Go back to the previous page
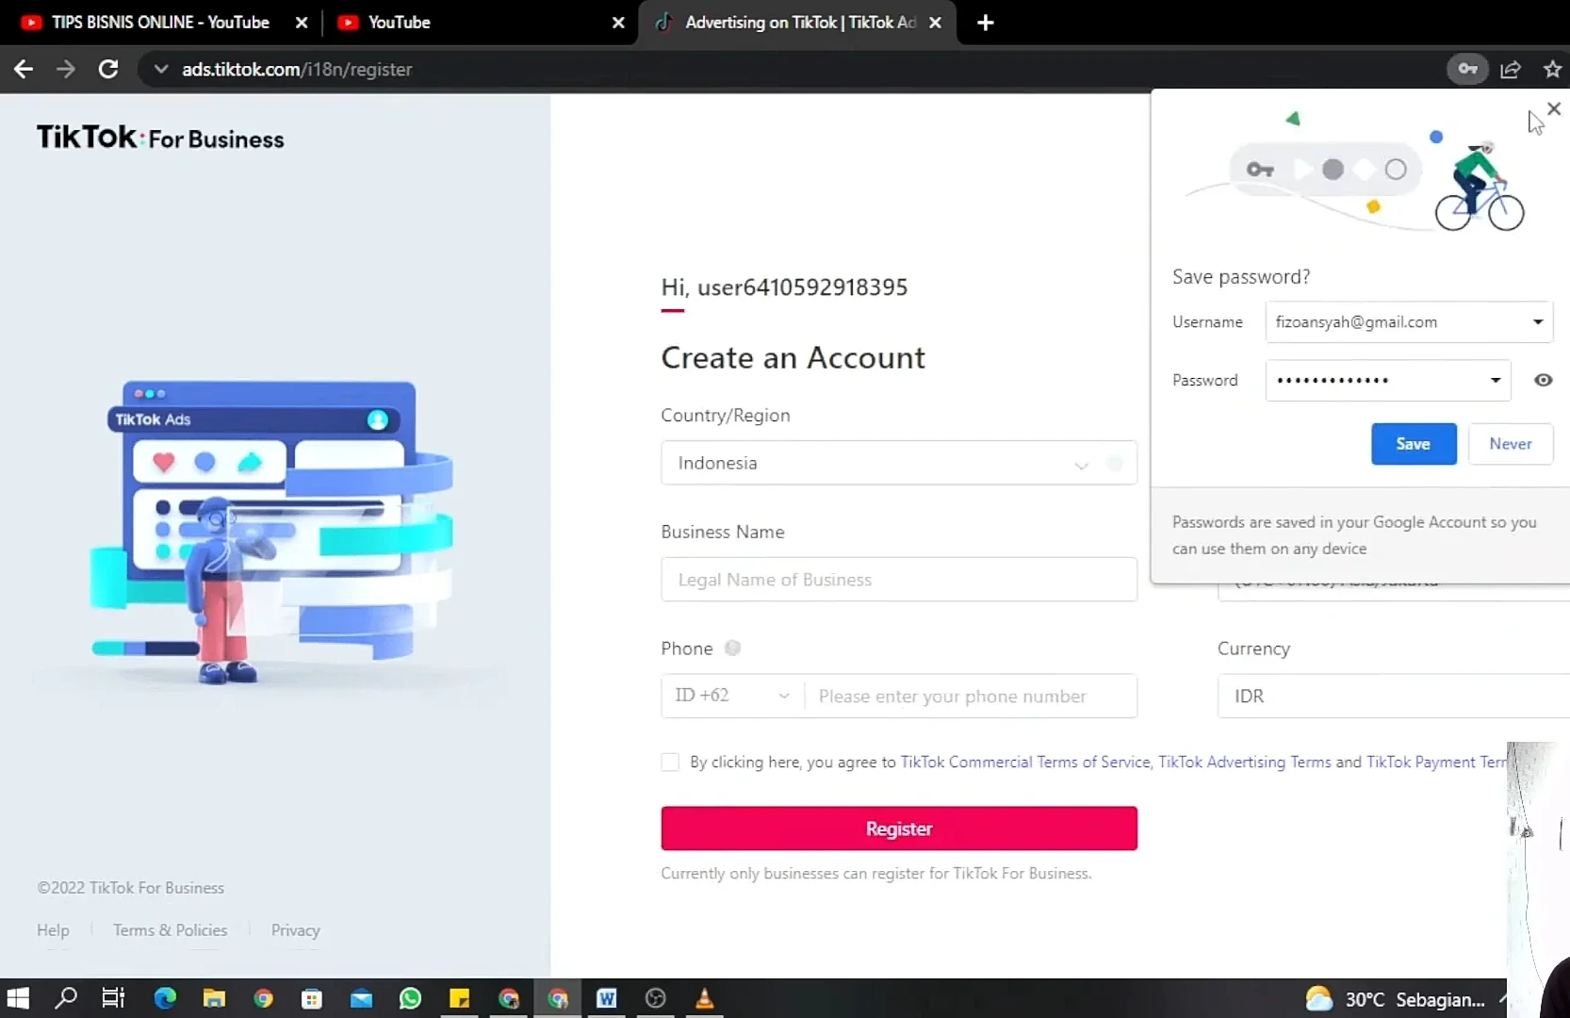The image size is (1570, 1018). point(24,69)
